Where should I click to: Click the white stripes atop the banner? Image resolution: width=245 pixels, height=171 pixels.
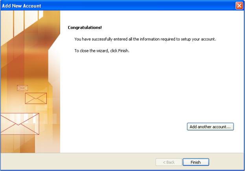pos(27,20)
